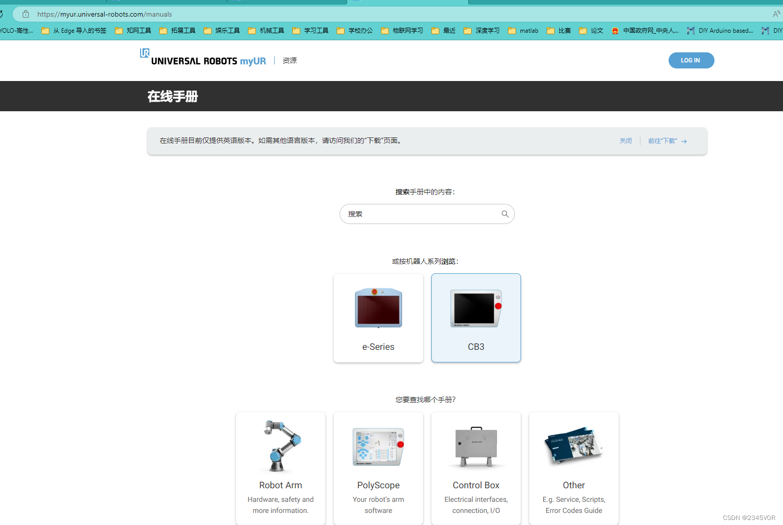Open the 学校办公 bookmark folder
This screenshot has height=525, width=783.
(x=355, y=31)
